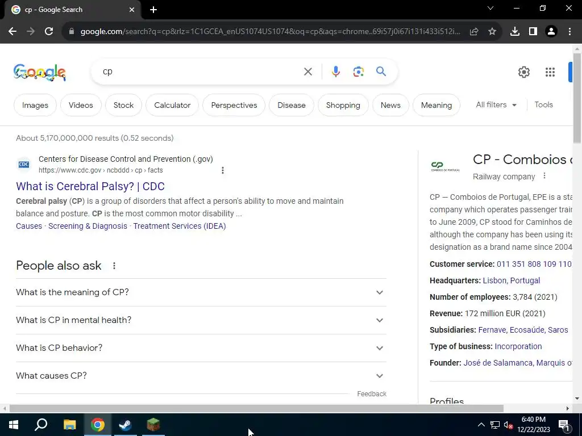Screen dimensions: 582x436
Task: Open the tab search chevron in title bar
Action: click(x=490, y=8)
